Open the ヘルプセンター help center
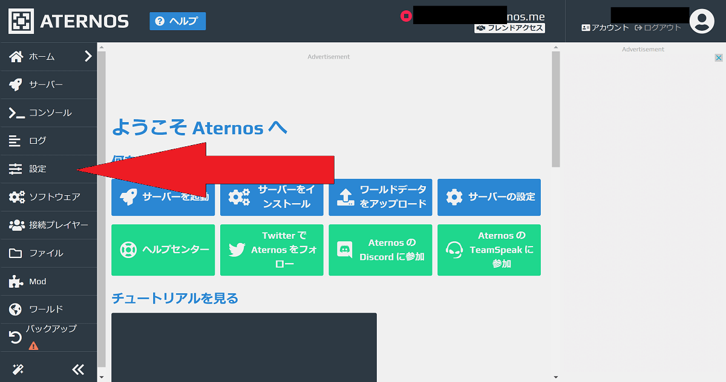726x382 pixels. (x=163, y=250)
